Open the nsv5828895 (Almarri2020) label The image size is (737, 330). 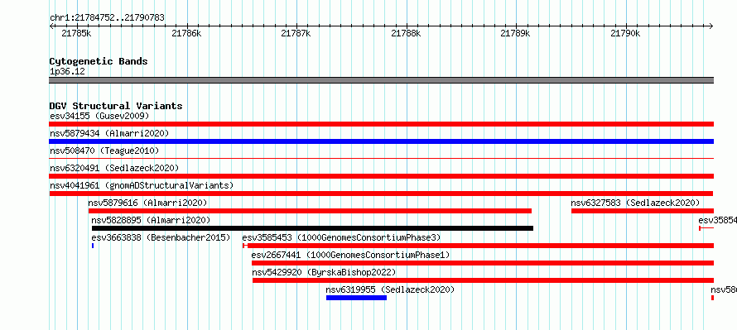151,220
